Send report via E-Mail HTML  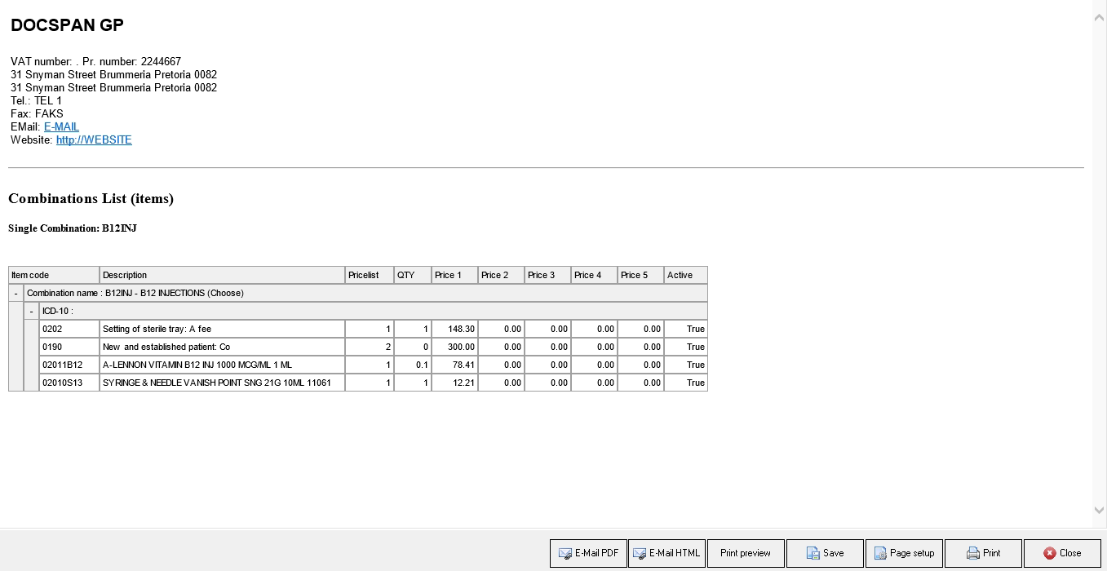[666, 553]
